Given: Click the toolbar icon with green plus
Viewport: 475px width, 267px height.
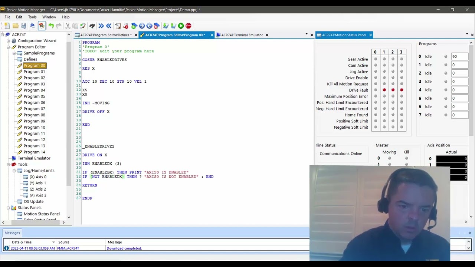Looking at the screenshot, I should (x=134, y=26).
